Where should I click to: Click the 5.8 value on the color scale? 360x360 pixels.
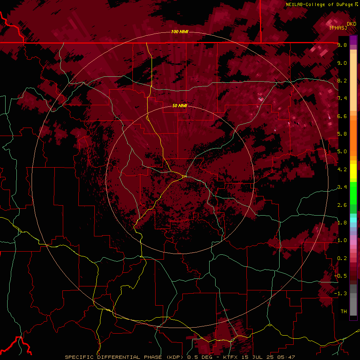pos(342,134)
